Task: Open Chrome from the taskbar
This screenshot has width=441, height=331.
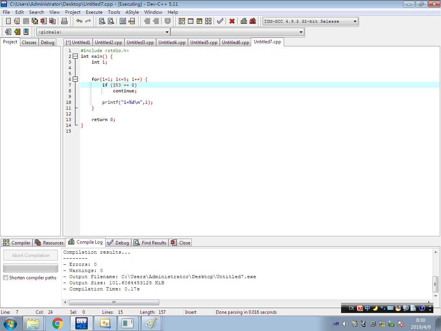Action: (x=57, y=323)
